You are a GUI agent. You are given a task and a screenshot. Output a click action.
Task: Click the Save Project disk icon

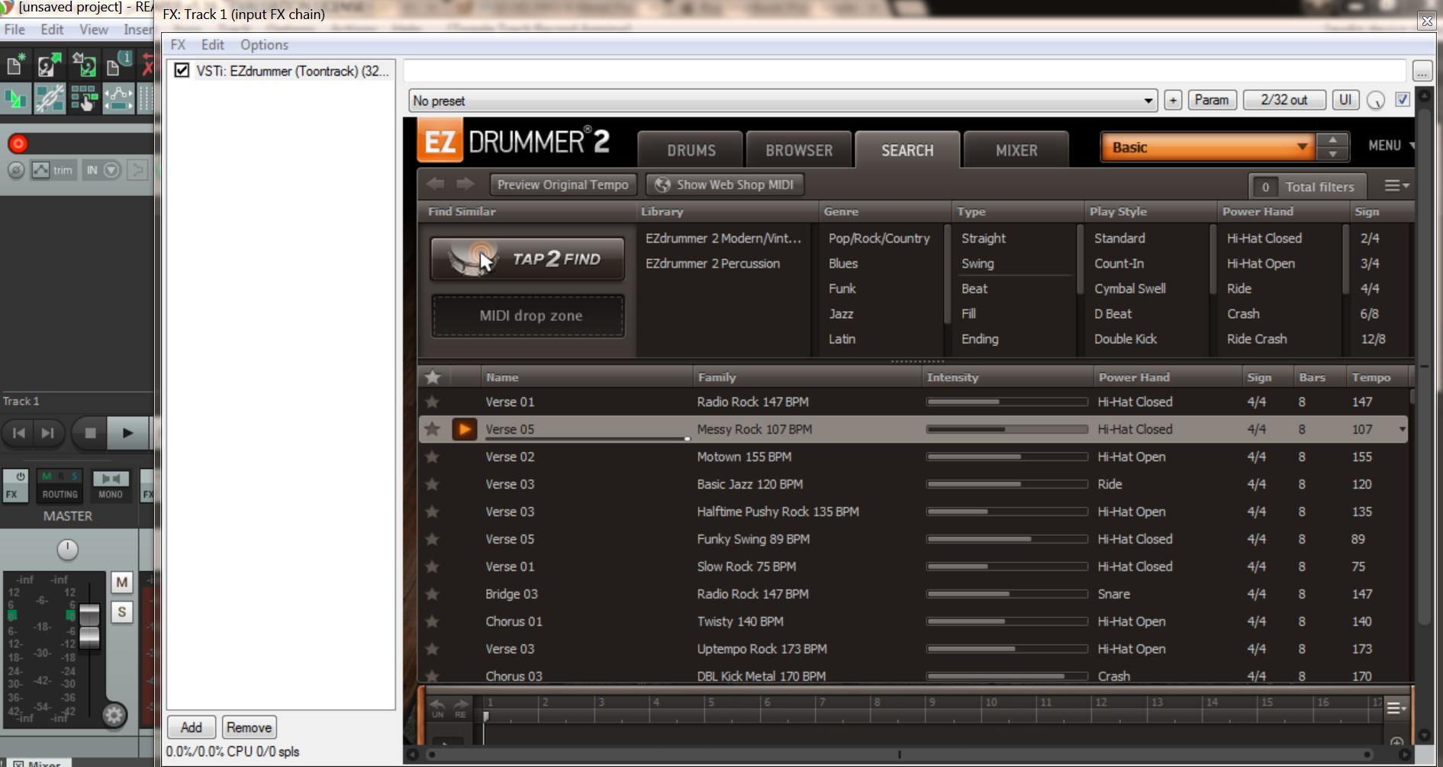coord(84,65)
